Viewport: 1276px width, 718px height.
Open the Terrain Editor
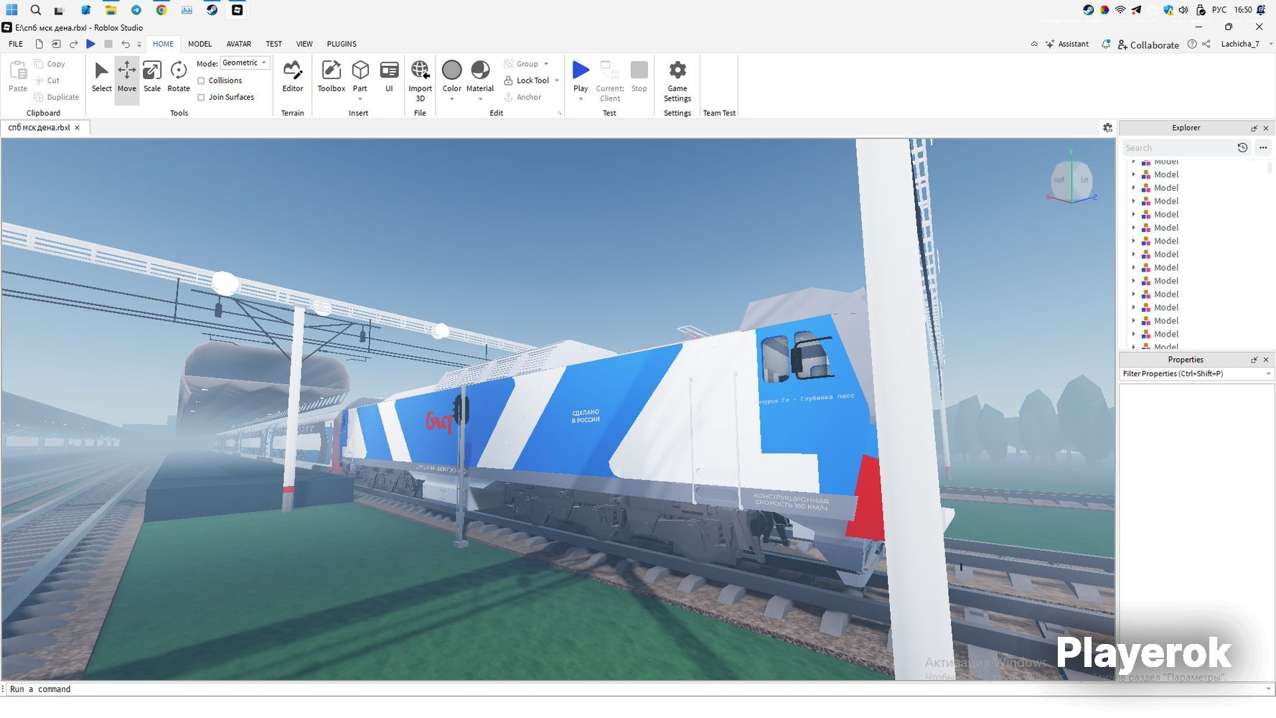[292, 77]
